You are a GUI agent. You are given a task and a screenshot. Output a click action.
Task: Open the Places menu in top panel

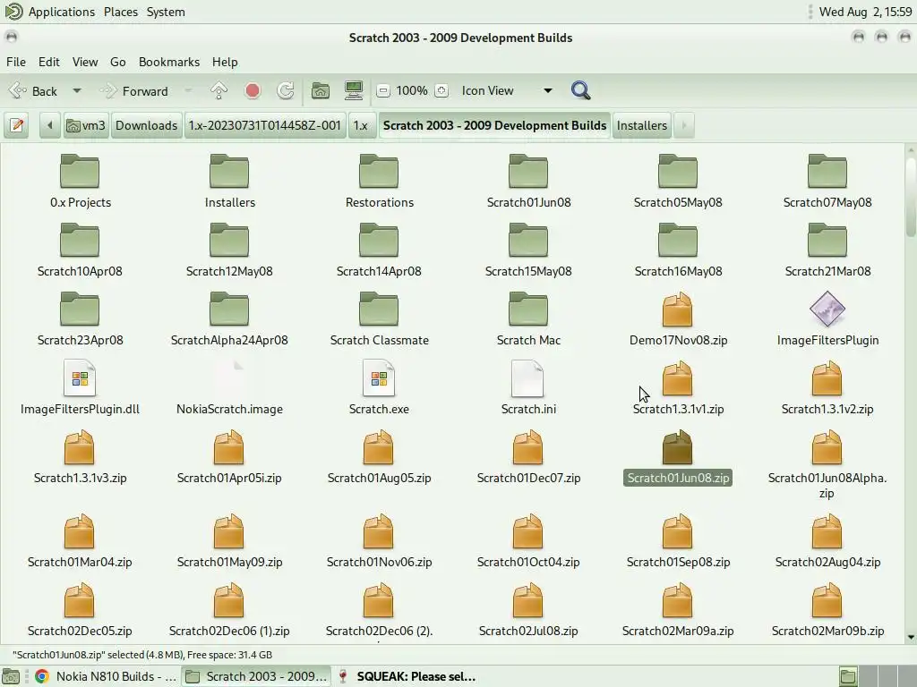(x=121, y=12)
